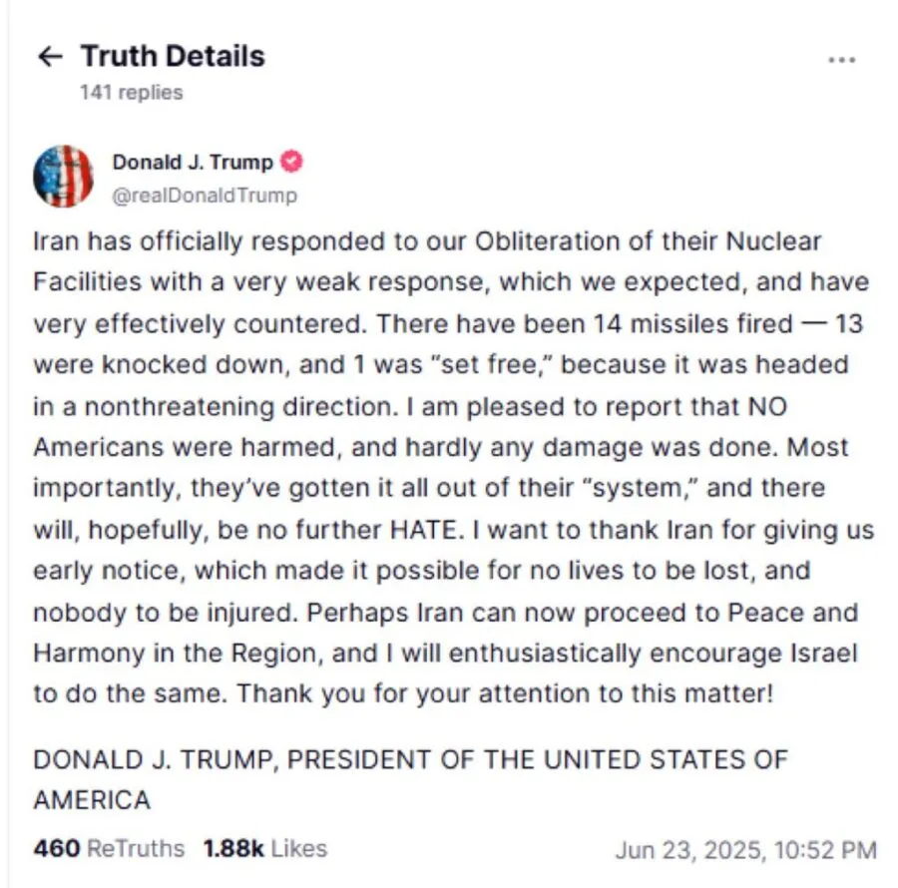898x888 pixels.
Task: Click the Jun 23, 2025 timestamp
Action: [745, 850]
